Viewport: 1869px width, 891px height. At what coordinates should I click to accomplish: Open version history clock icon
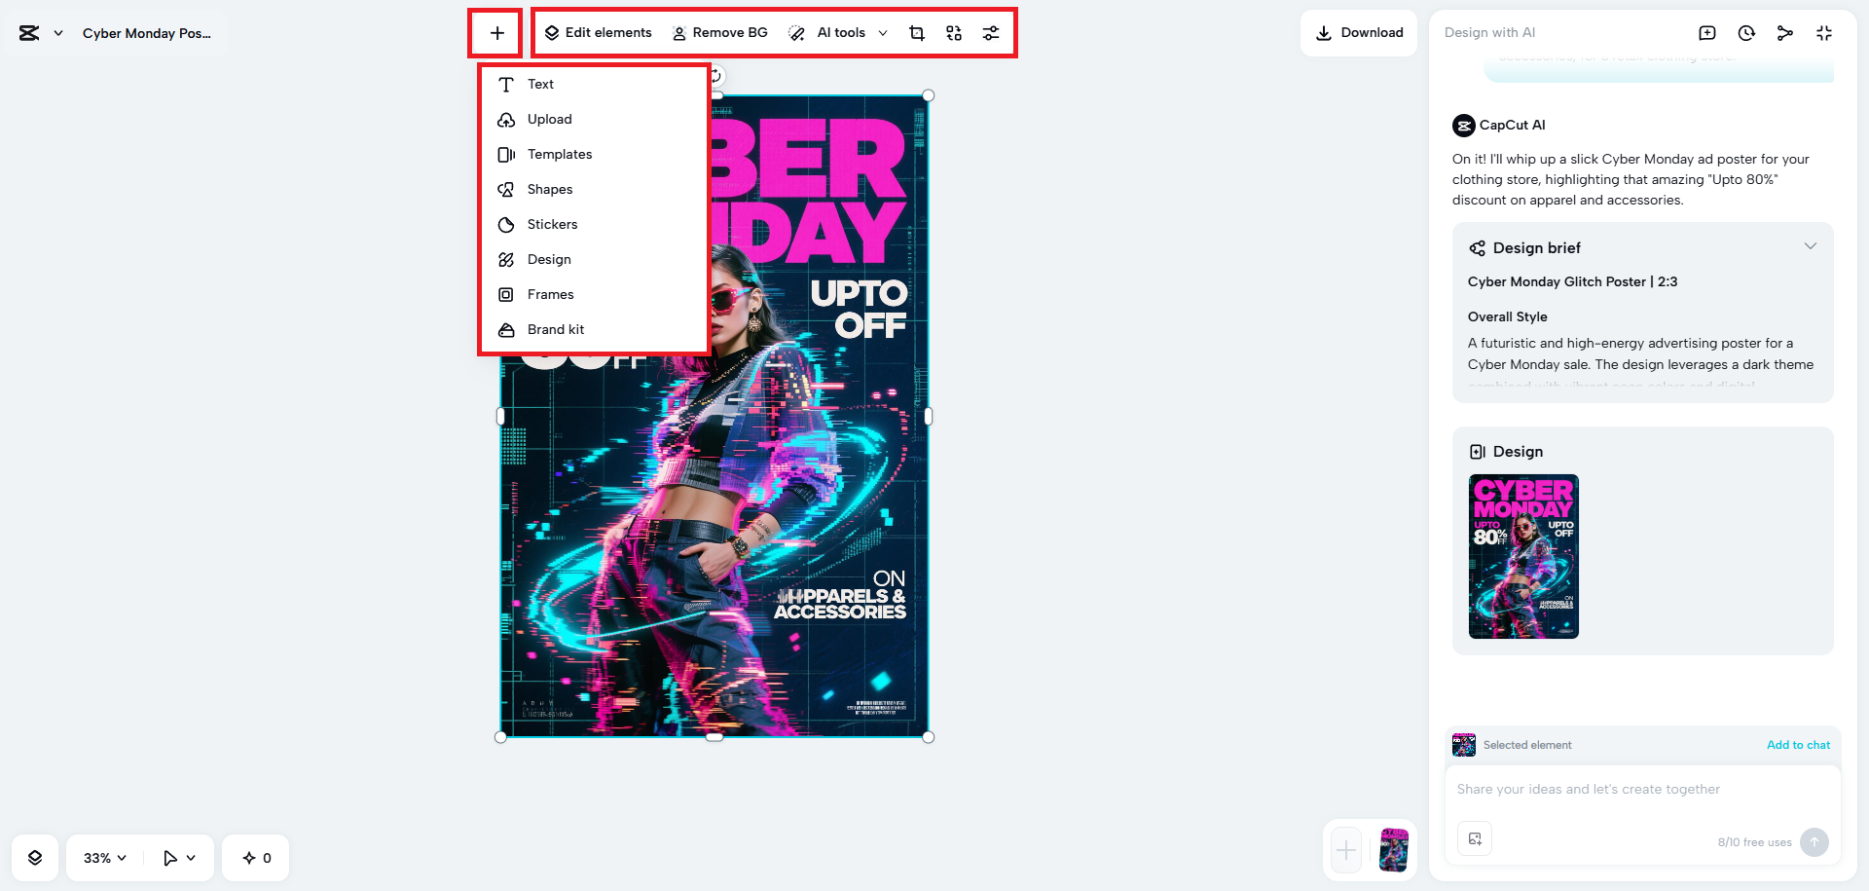[x=1746, y=32]
